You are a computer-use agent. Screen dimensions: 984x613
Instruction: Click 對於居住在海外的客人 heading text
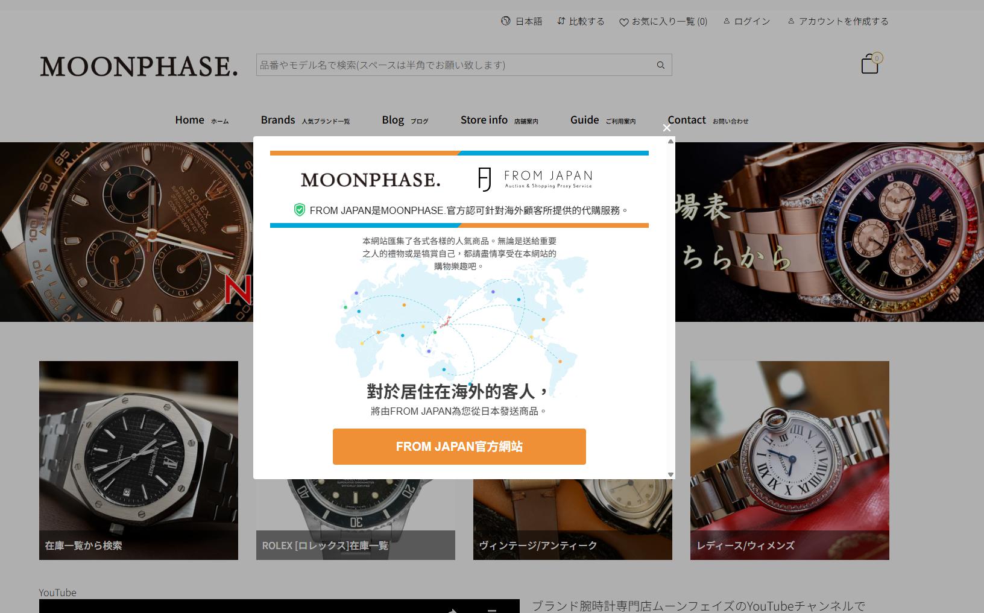[458, 392]
